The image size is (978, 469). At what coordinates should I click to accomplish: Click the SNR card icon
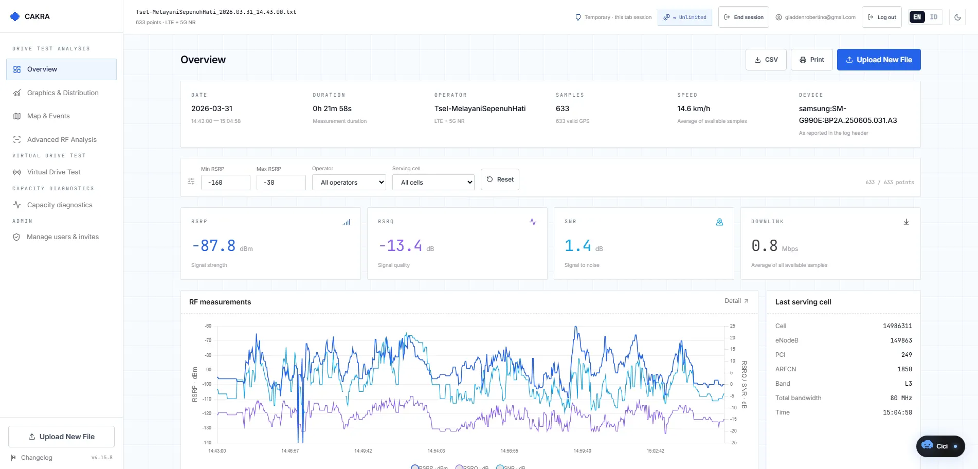coord(720,222)
